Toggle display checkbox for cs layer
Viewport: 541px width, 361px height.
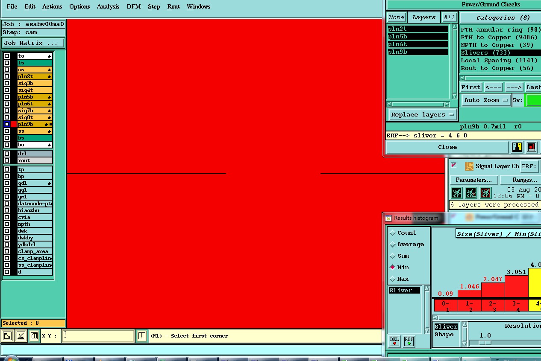[x=7, y=70]
